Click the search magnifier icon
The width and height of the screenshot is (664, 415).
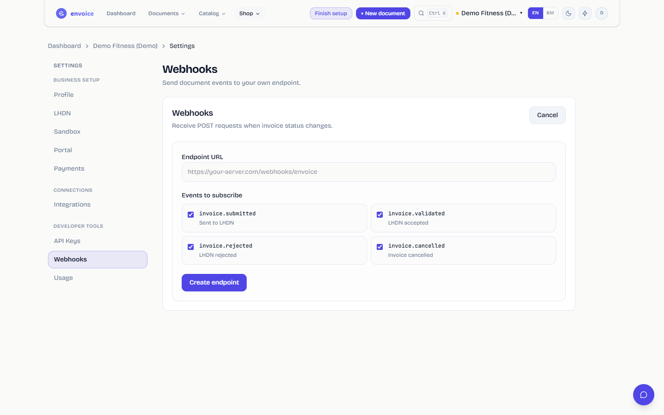point(421,13)
